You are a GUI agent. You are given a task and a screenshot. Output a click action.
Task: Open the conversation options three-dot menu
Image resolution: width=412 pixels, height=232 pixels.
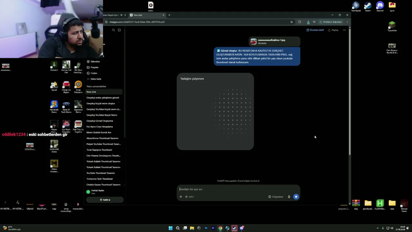click(x=344, y=30)
